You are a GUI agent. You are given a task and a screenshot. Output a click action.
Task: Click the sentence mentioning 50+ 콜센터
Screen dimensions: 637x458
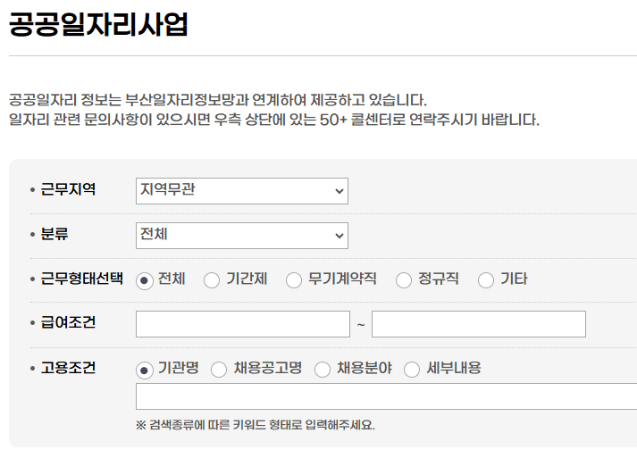(274, 120)
